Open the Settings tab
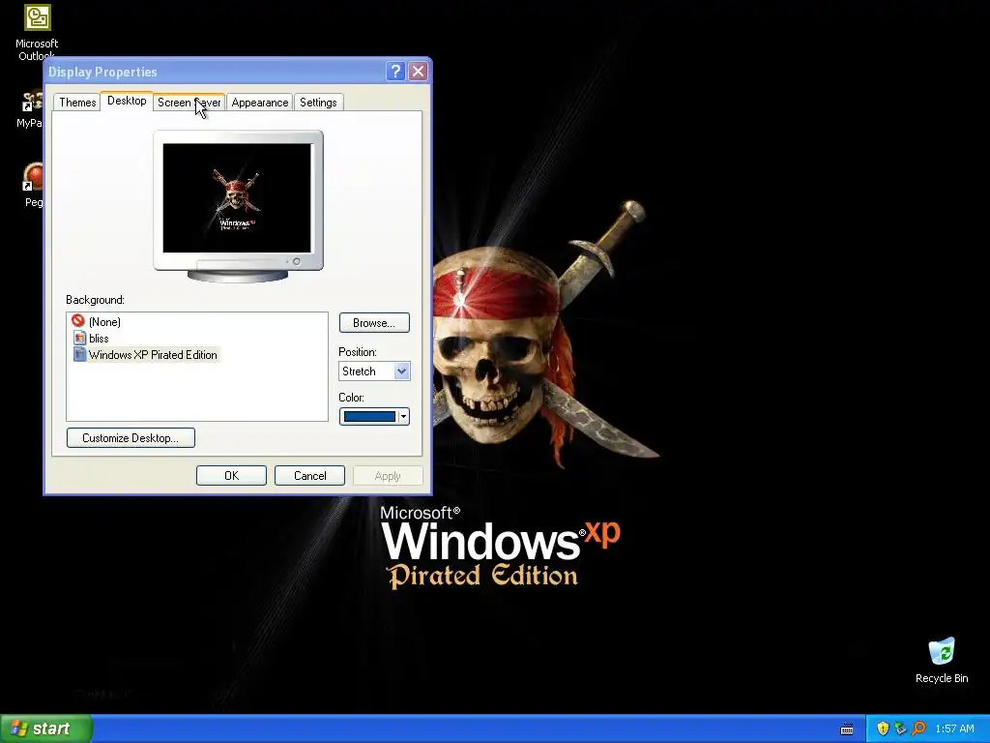 pyautogui.click(x=318, y=103)
